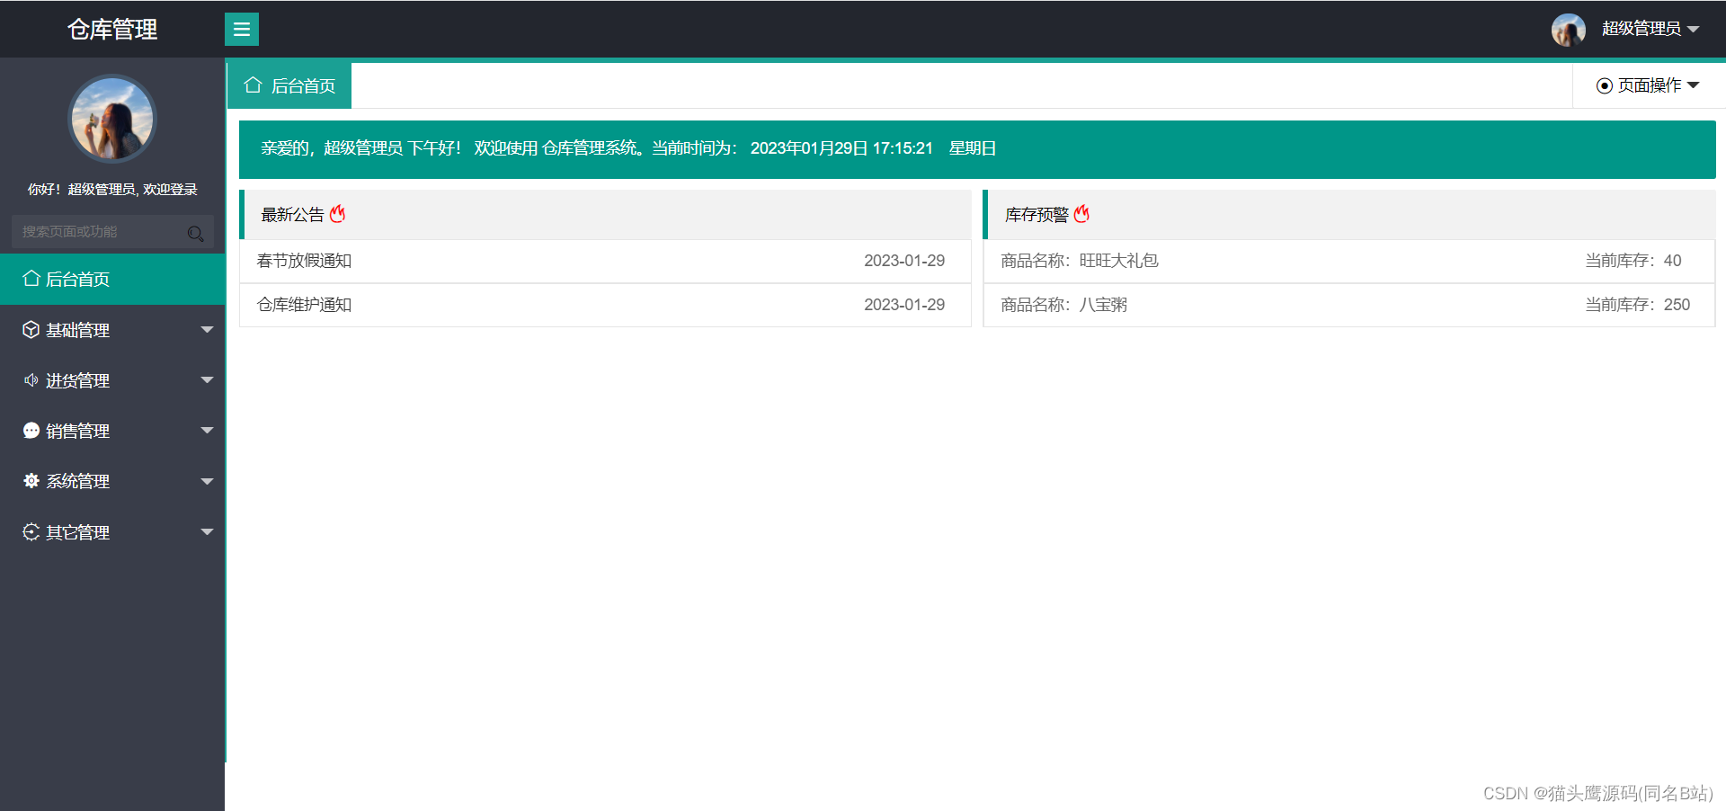1726x811 pixels.
Task: Click the large sidebar profile avatar
Action: [x=112, y=119]
